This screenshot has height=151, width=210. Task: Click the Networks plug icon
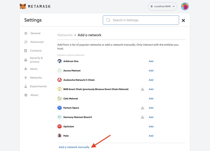point(25,78)
